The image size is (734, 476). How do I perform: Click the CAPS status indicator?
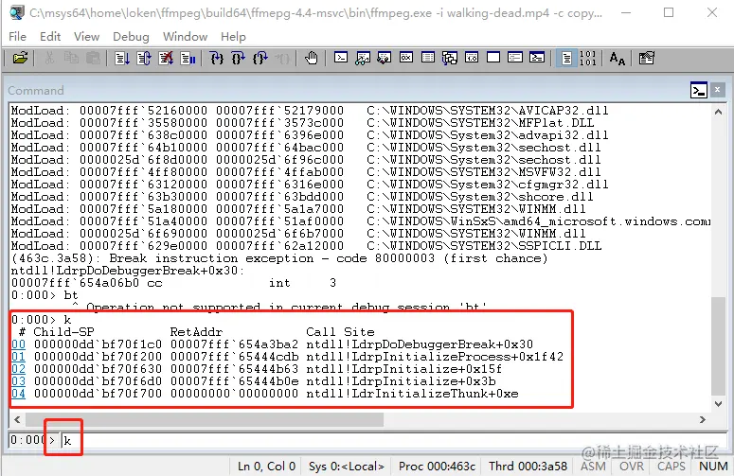[x=671, y=467]
